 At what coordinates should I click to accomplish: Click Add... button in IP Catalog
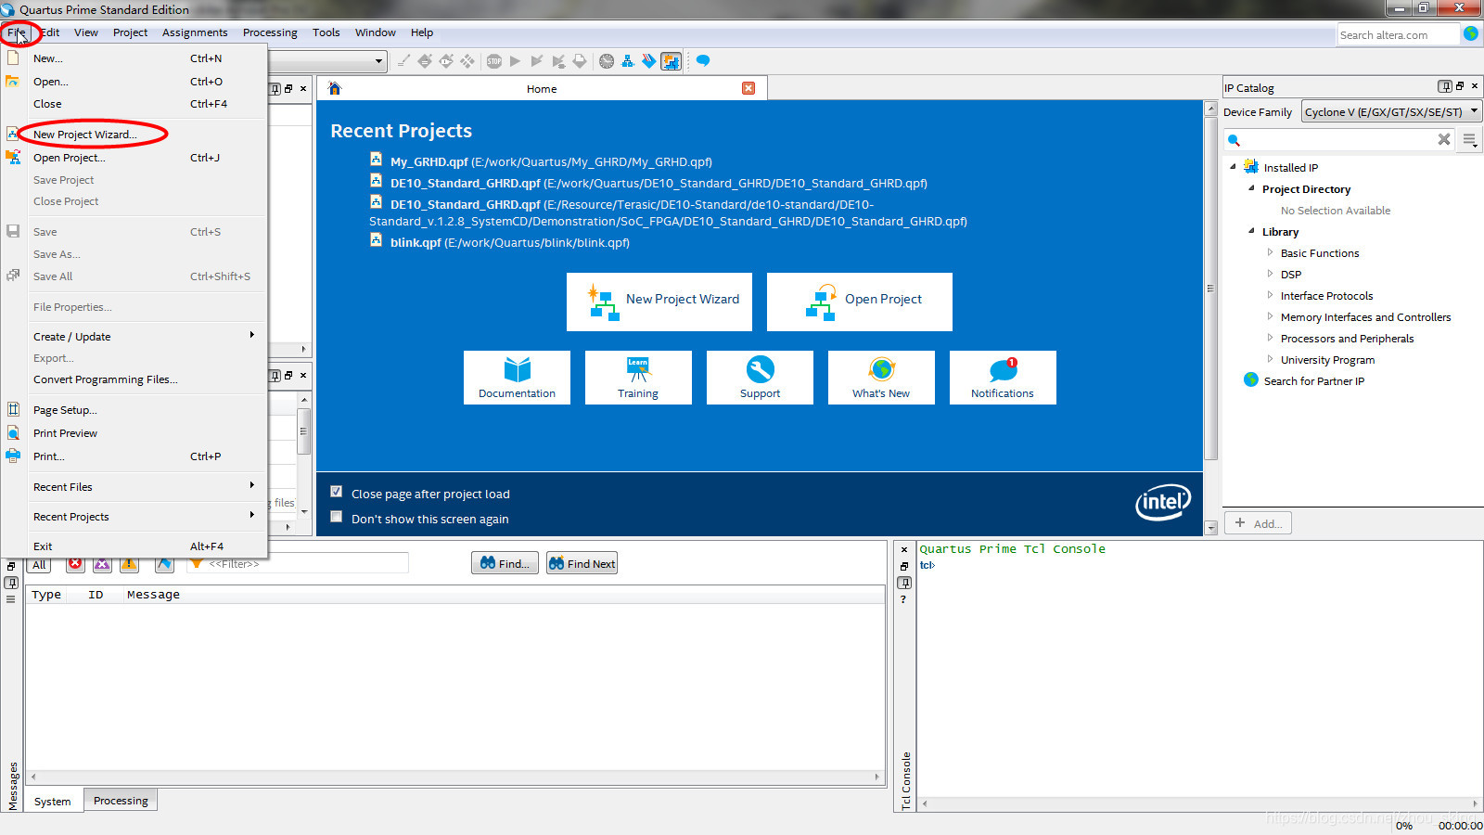click(x=1259, y=523)
